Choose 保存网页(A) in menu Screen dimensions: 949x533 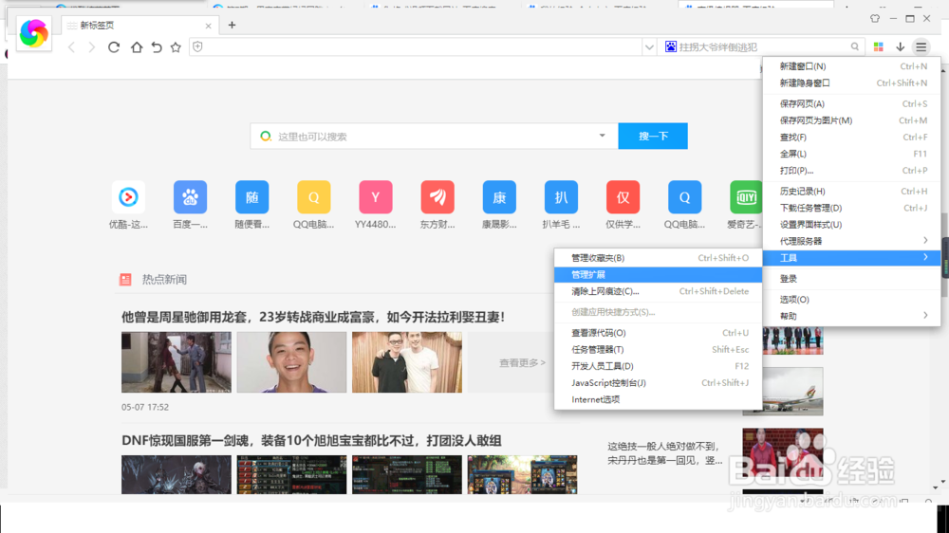click(852, 103)
